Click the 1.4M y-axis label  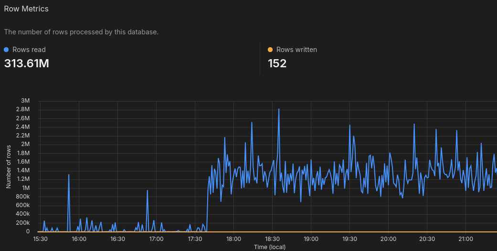[23, 170]
